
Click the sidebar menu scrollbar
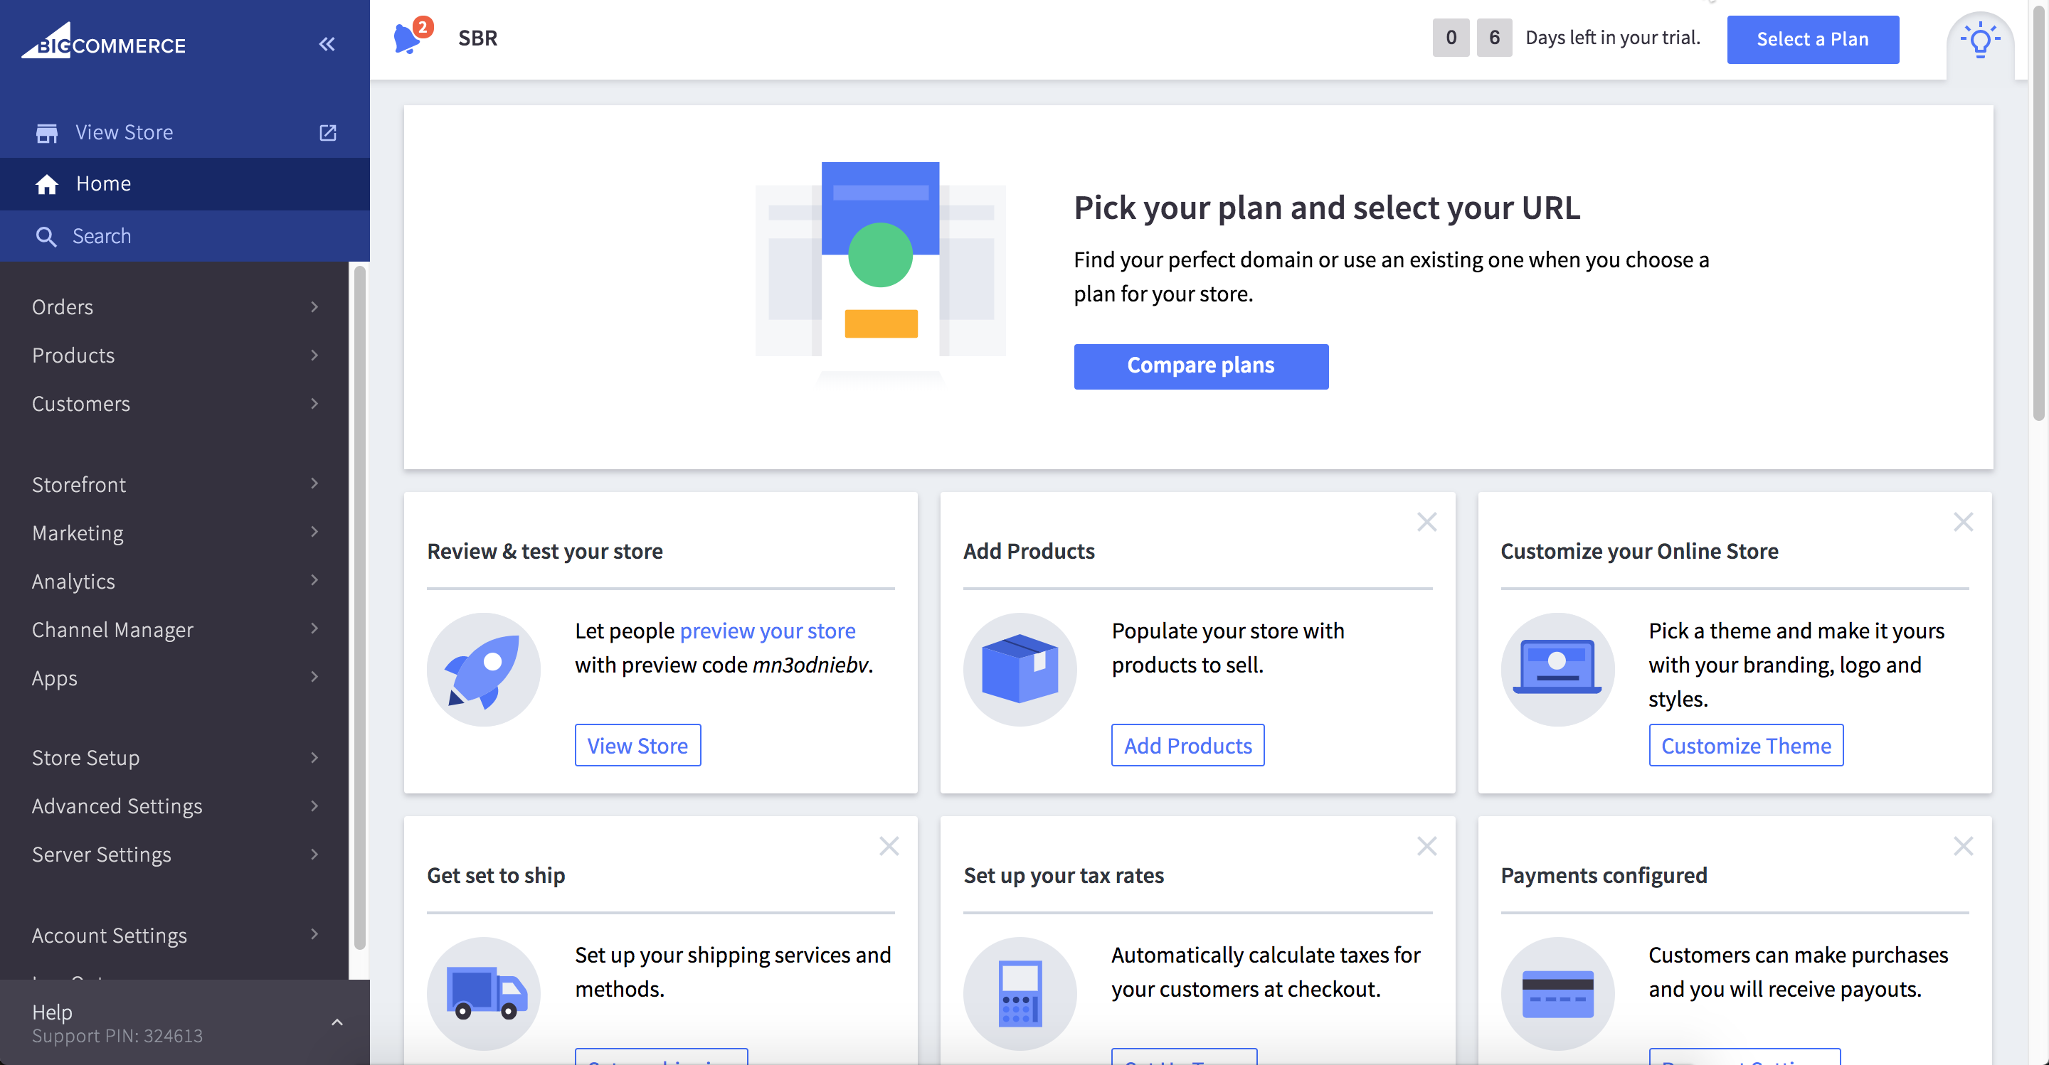point(359,608)
